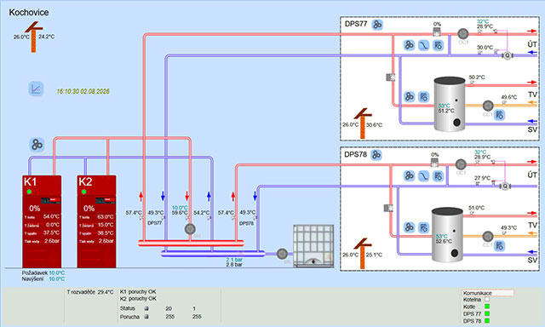This screenshot has height=327, width=545.
Task: Click Kochovice outdoor temperature chimney icon
Action: pos(34,37)
